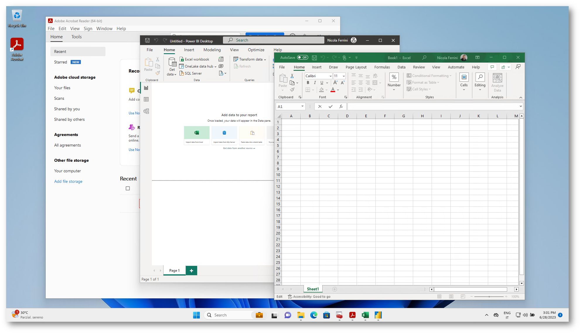Open Formulas tab in Excel
This screenshot has width=581, height=334.
(x=382, y=67)
